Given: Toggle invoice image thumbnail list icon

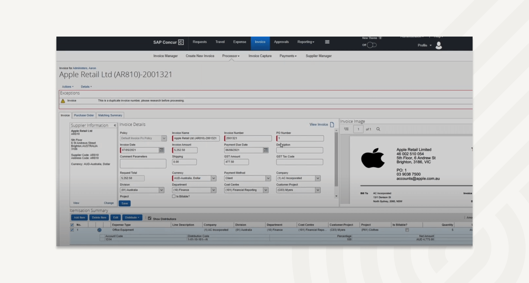Looking at the screenshot, I should point(346,129).
